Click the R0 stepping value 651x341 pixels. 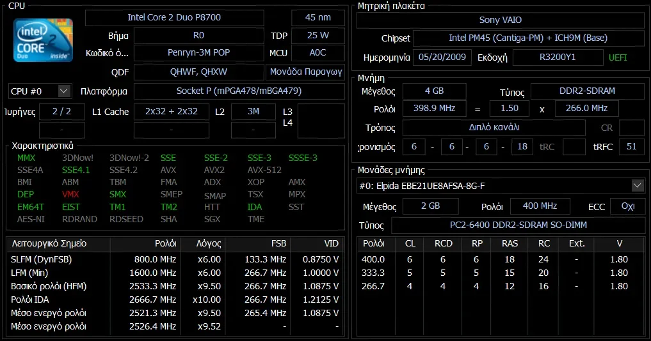point(199,36)
